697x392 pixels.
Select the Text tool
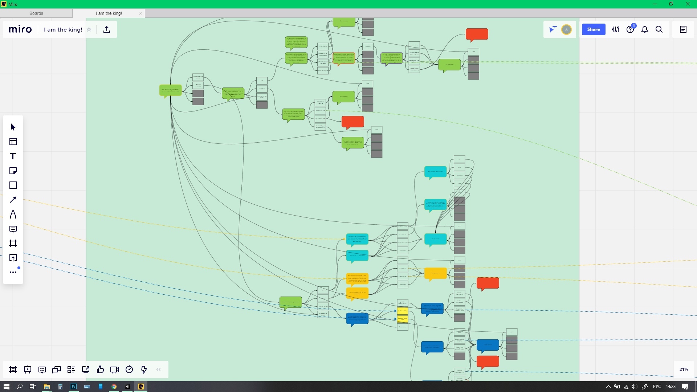click(13, 156)
